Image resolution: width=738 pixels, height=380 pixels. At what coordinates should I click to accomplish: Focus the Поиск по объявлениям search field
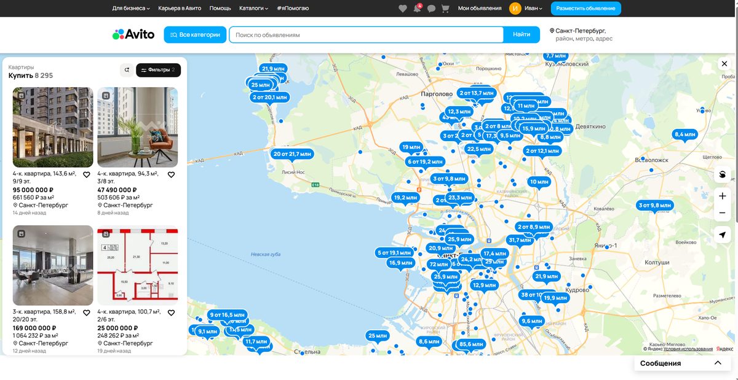point(367,35)
